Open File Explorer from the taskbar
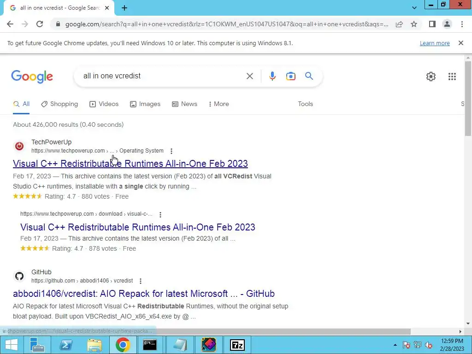Viewport: 472px width, 354px height. [94, 345]
